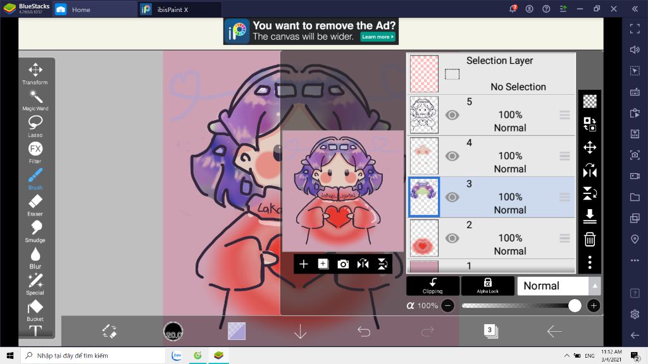The width and height of the screenshot is (648, 364).
Task: Select the Transform tool
Action: (35, 73)
